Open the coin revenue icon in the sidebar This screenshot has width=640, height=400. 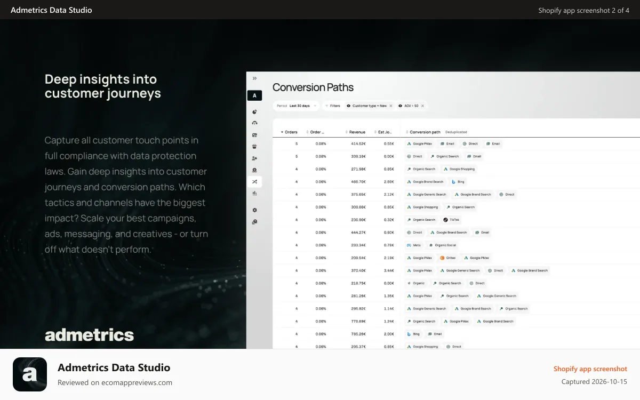[x=254, y=170]
